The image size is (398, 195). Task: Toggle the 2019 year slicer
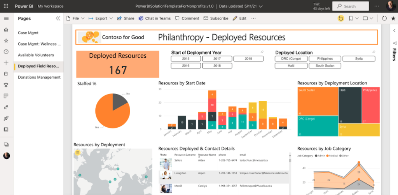pyautogui.click(x=248, y=59)
